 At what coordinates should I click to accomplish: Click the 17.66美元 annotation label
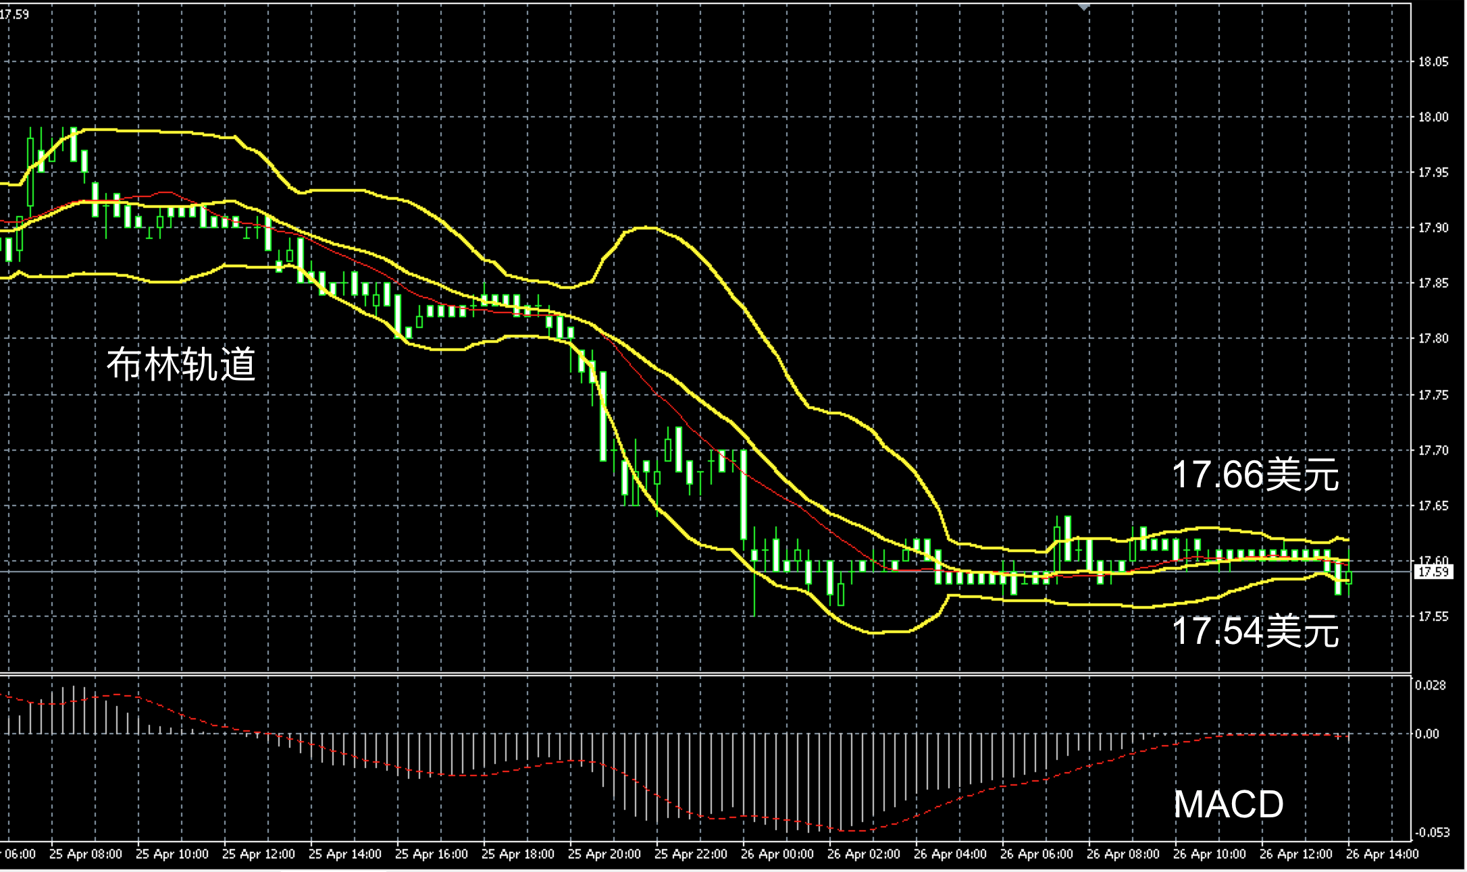point(1255,474)
